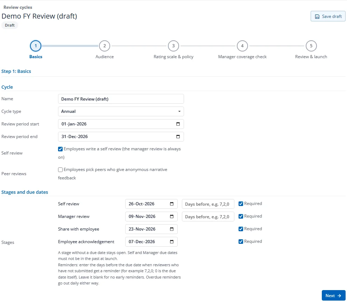Image resolution: width=347 pixels, height=302 pixels.
Task: Toggle Required for Manager review stage
Action: (241, 217)
